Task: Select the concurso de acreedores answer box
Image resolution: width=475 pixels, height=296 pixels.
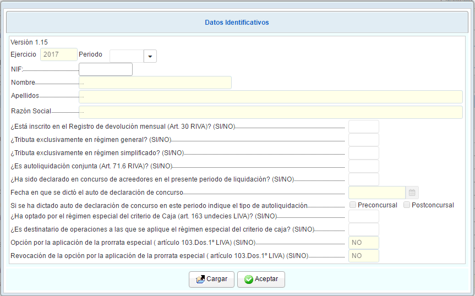Action: click(x=364, y=179)
